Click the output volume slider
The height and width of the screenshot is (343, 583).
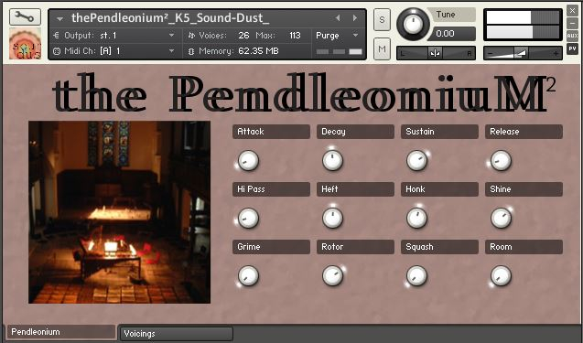[x=523, y=54]
